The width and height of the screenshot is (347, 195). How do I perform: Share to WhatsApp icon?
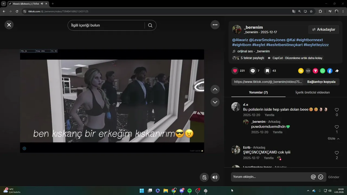(323, 71)
